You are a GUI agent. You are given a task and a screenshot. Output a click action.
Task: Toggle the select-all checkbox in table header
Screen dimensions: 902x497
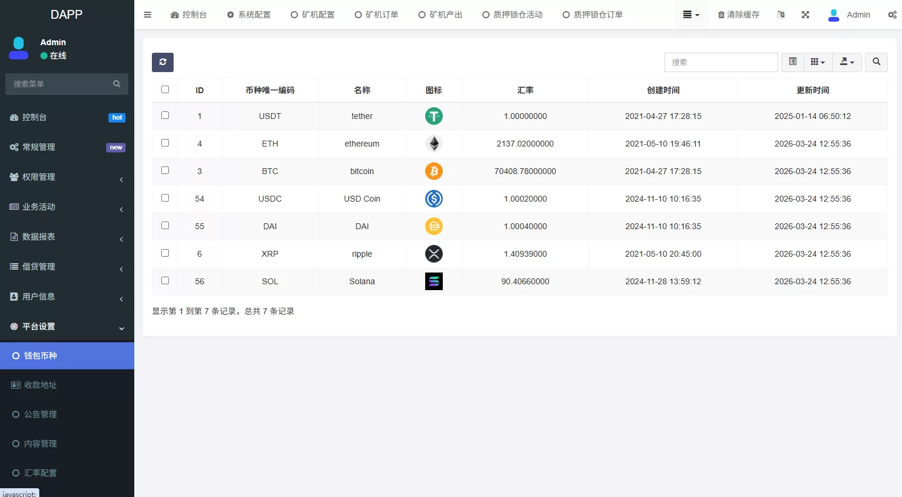[165, 89]
